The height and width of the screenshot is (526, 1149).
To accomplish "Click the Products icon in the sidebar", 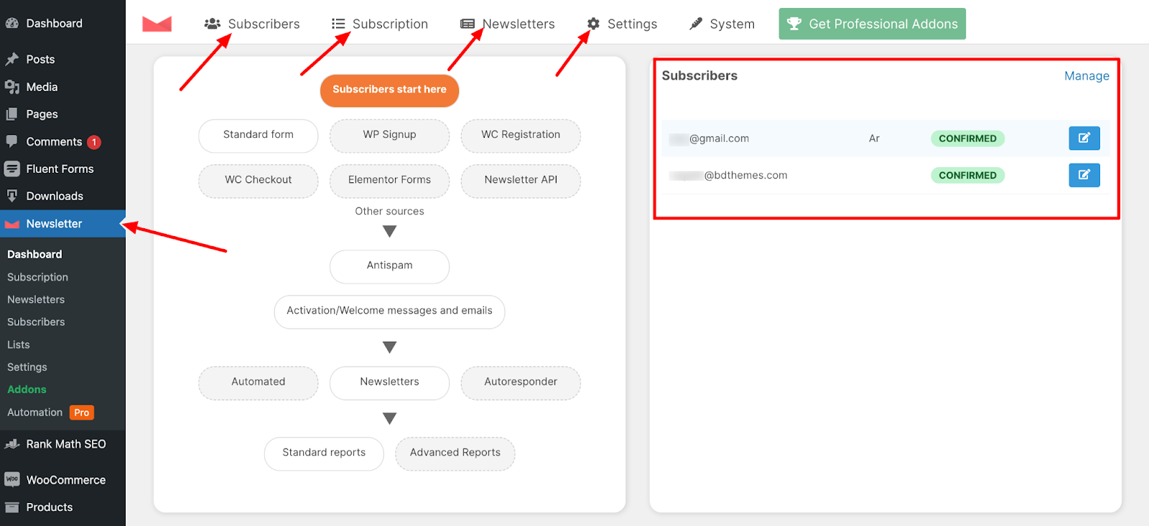I will [12, 507].
